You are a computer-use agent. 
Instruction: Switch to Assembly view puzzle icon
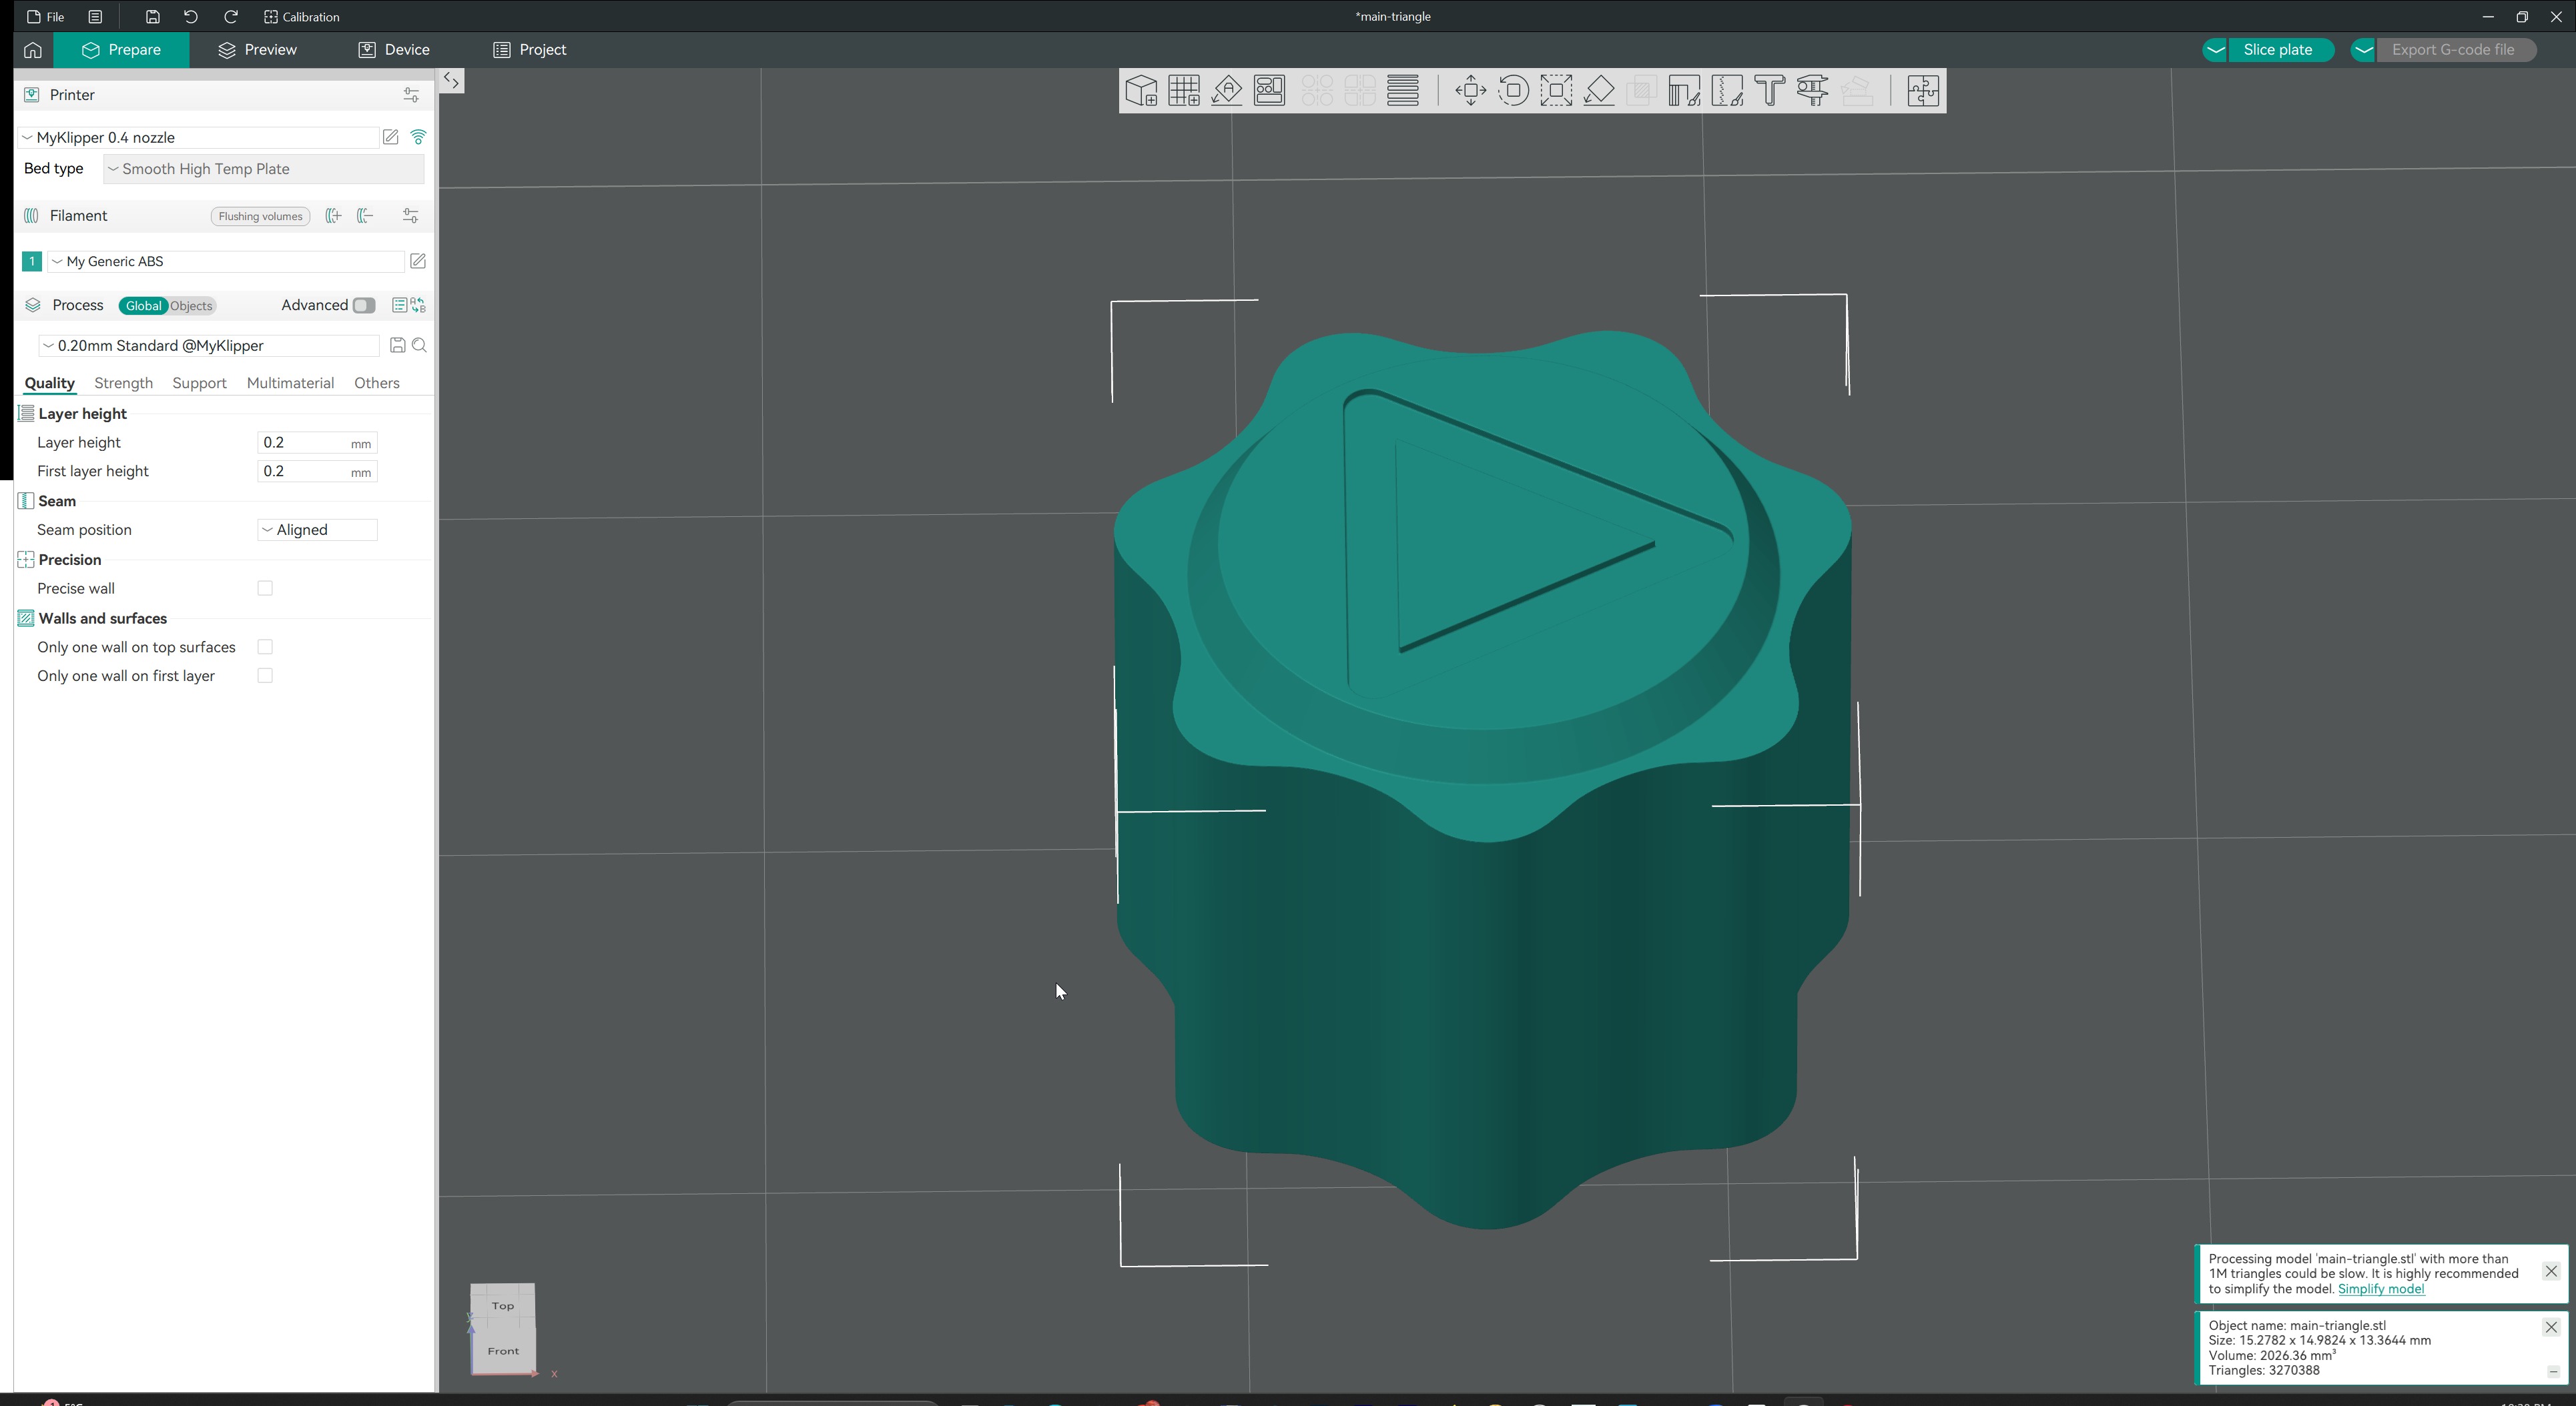tap(1923, 91)
